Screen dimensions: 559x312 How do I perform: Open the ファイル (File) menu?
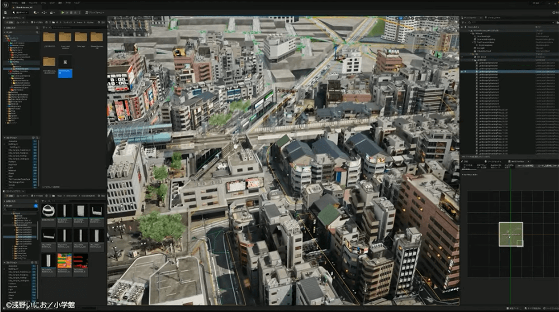[x=15, y=3]
